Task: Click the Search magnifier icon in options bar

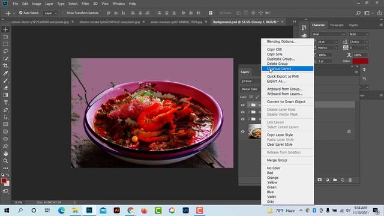Action: coord(358,13)
